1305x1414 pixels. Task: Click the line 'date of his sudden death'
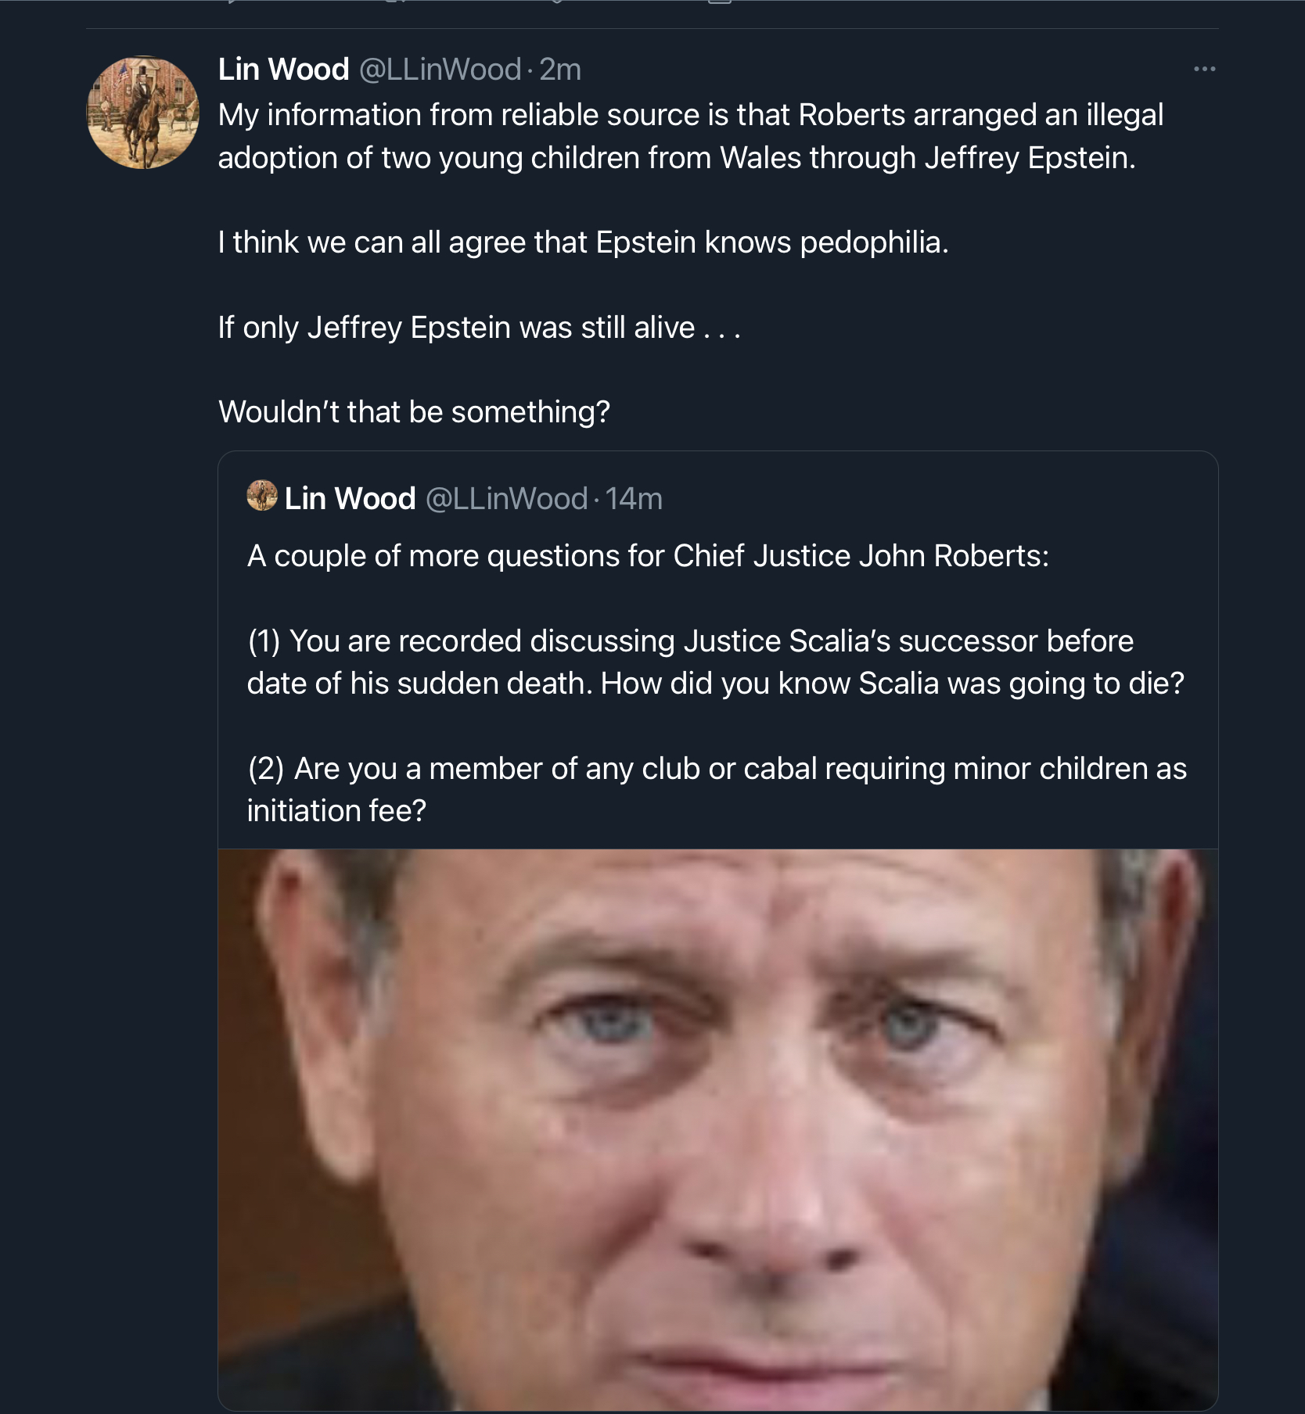tap(715, 684)
